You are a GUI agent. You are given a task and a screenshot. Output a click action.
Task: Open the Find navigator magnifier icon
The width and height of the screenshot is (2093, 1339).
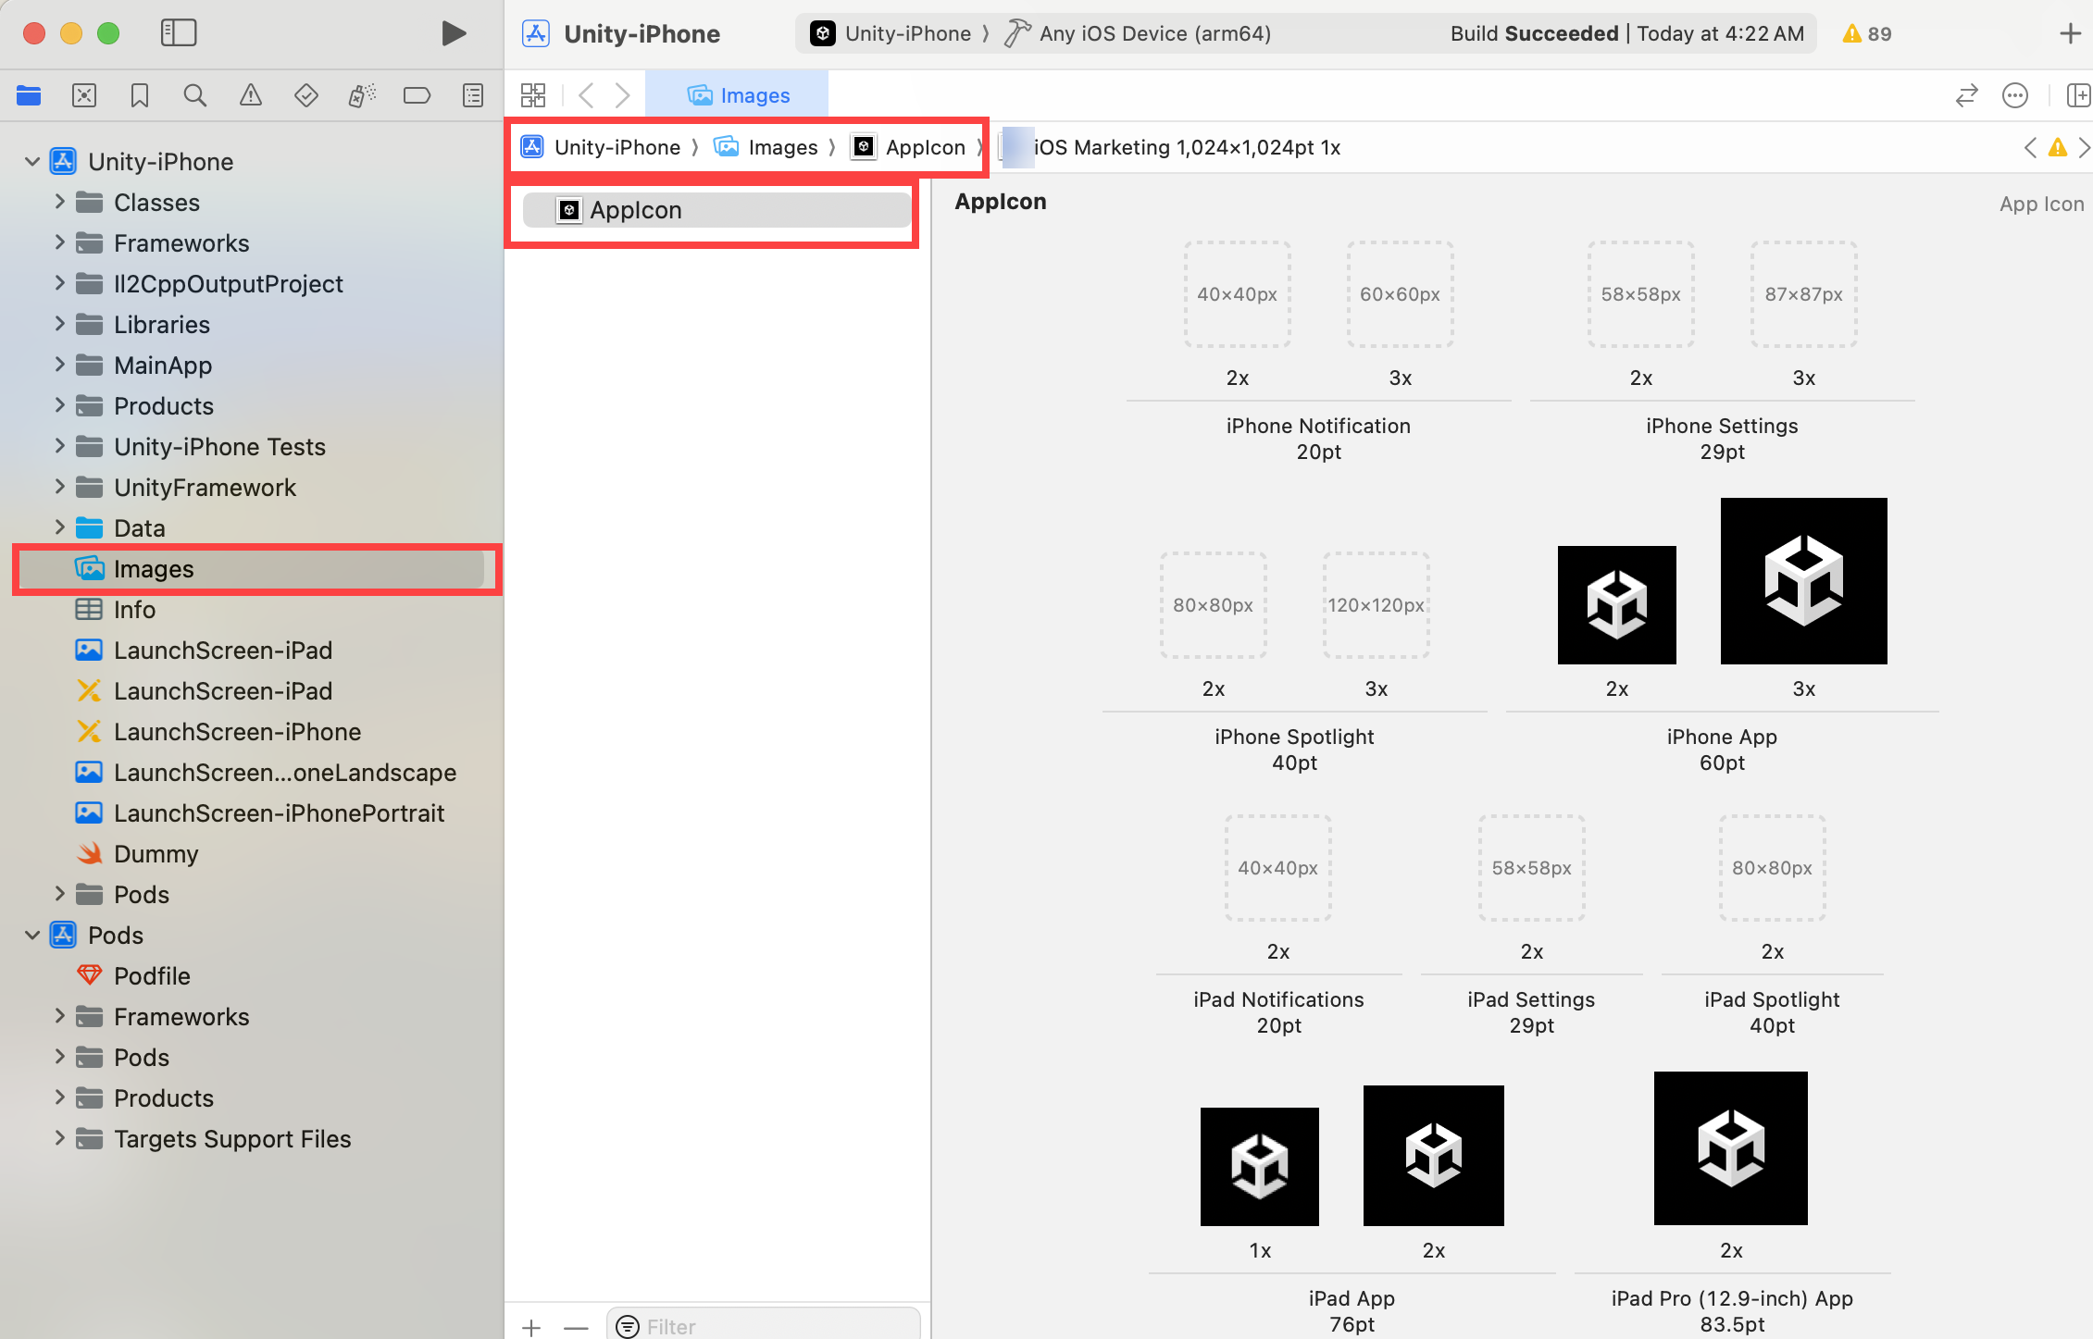pos(194,95)
